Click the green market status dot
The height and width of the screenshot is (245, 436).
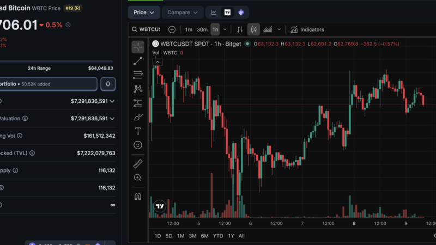pyautogui.click(x=247, y=44)
